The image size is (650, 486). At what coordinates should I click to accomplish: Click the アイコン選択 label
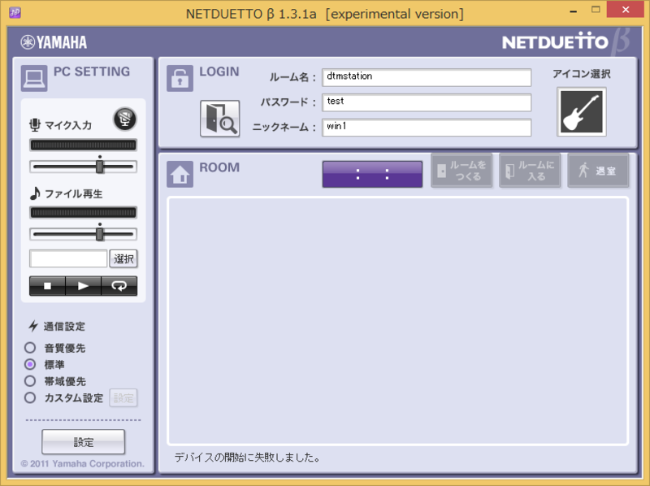(x=581, y=74)
